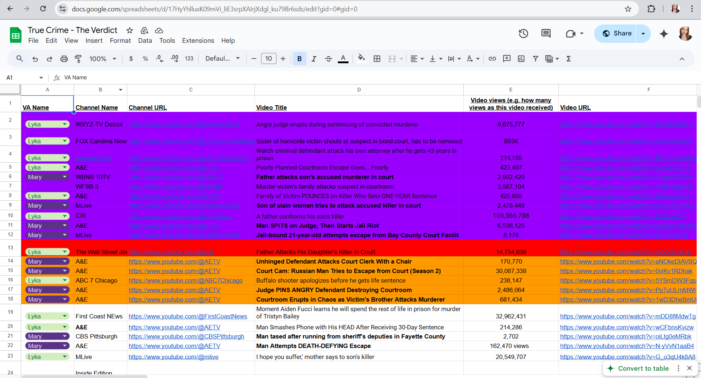
Task: Open the Insert menu
Action: click(94, 41)
